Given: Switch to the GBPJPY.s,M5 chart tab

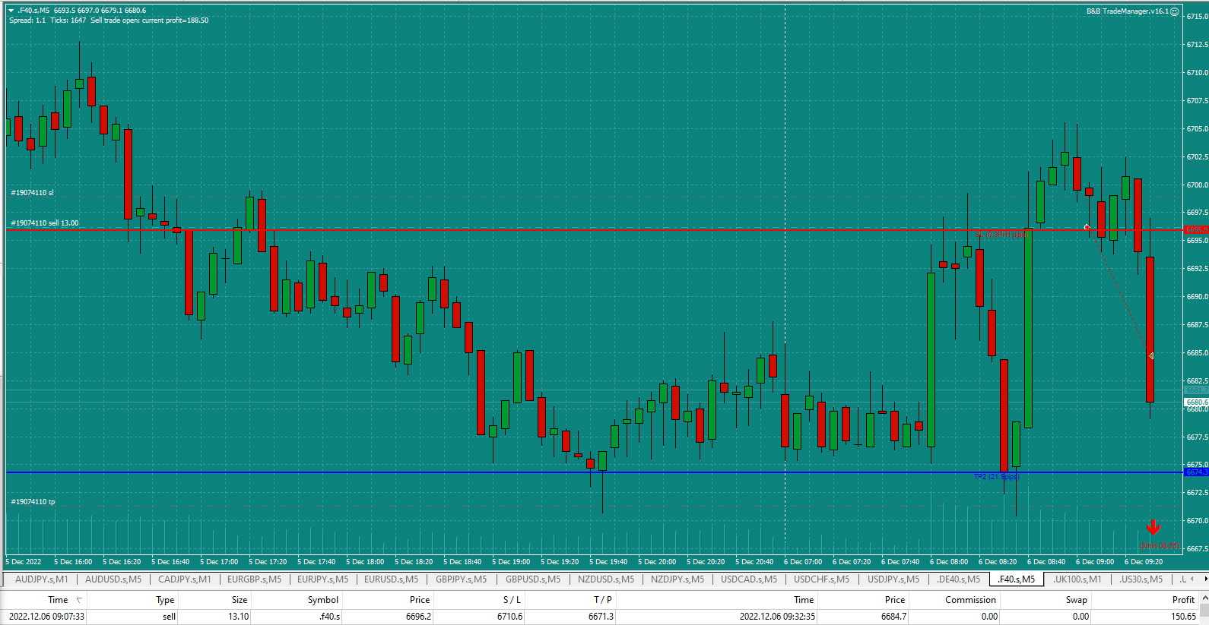Looking at the screenshot, I should pos(461,579).
